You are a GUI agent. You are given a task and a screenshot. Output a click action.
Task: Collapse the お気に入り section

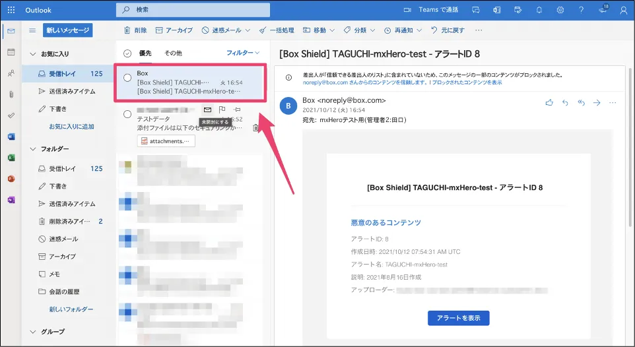(33, 53)
